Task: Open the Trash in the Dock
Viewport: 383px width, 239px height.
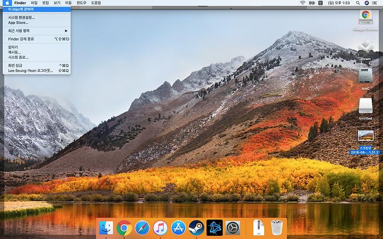Action: (x=277, y=227)
